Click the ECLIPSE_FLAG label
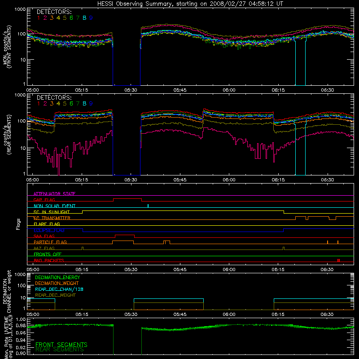The width and height of the screenshot is (359, 359). coord(49,230)
